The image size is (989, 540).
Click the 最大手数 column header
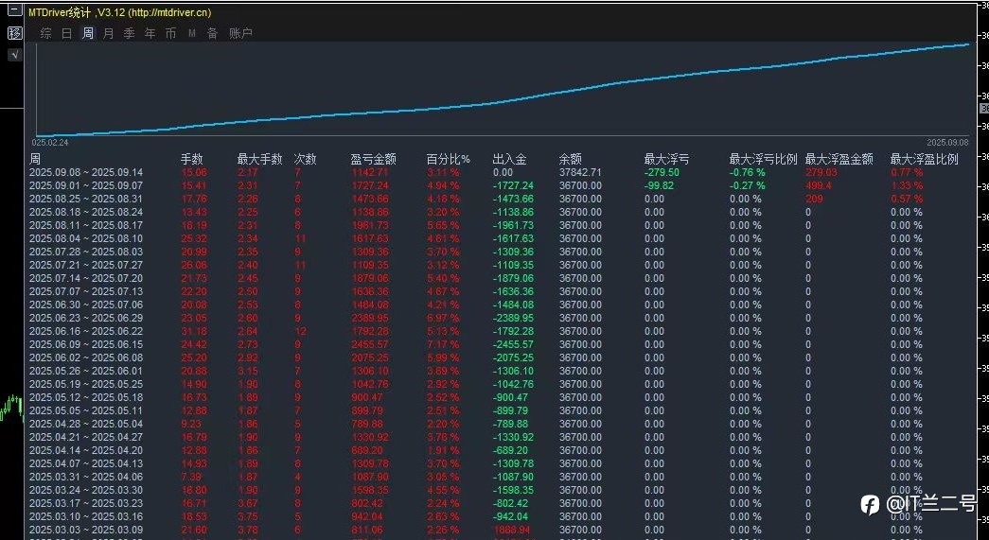click(260, 160)
